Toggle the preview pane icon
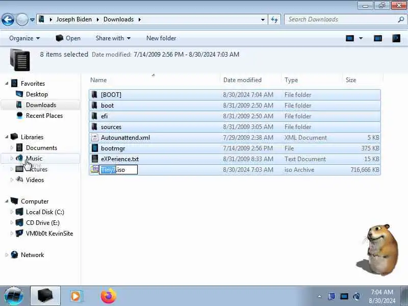The height and width of the screenshot is (306, 408). pos(378,39)
